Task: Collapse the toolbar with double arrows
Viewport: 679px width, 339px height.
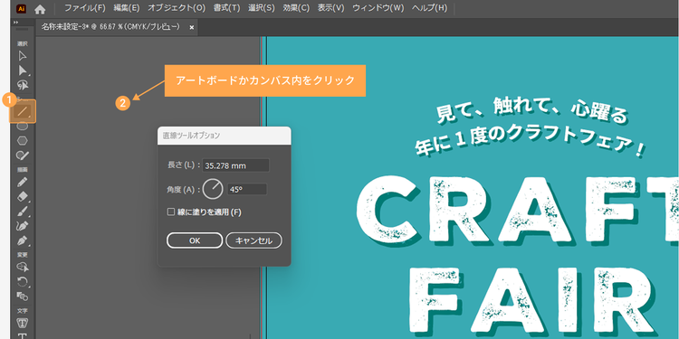Action: 16,23
